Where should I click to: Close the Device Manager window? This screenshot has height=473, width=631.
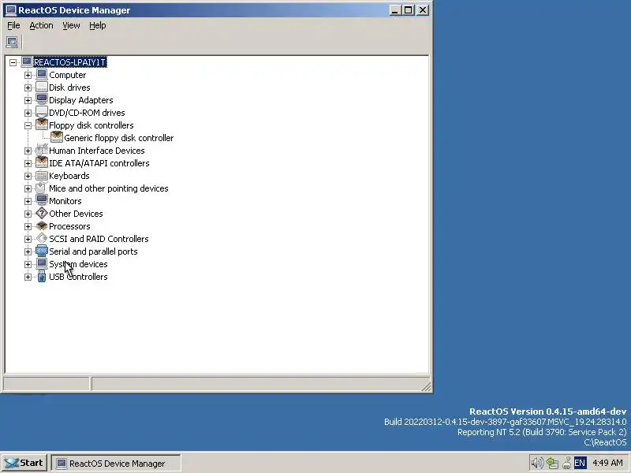[x=423, y=10]
